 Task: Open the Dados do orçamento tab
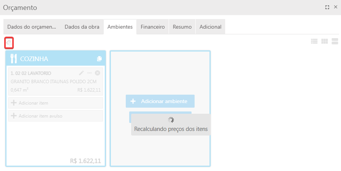pyautogui.click(x=32, y=27)
